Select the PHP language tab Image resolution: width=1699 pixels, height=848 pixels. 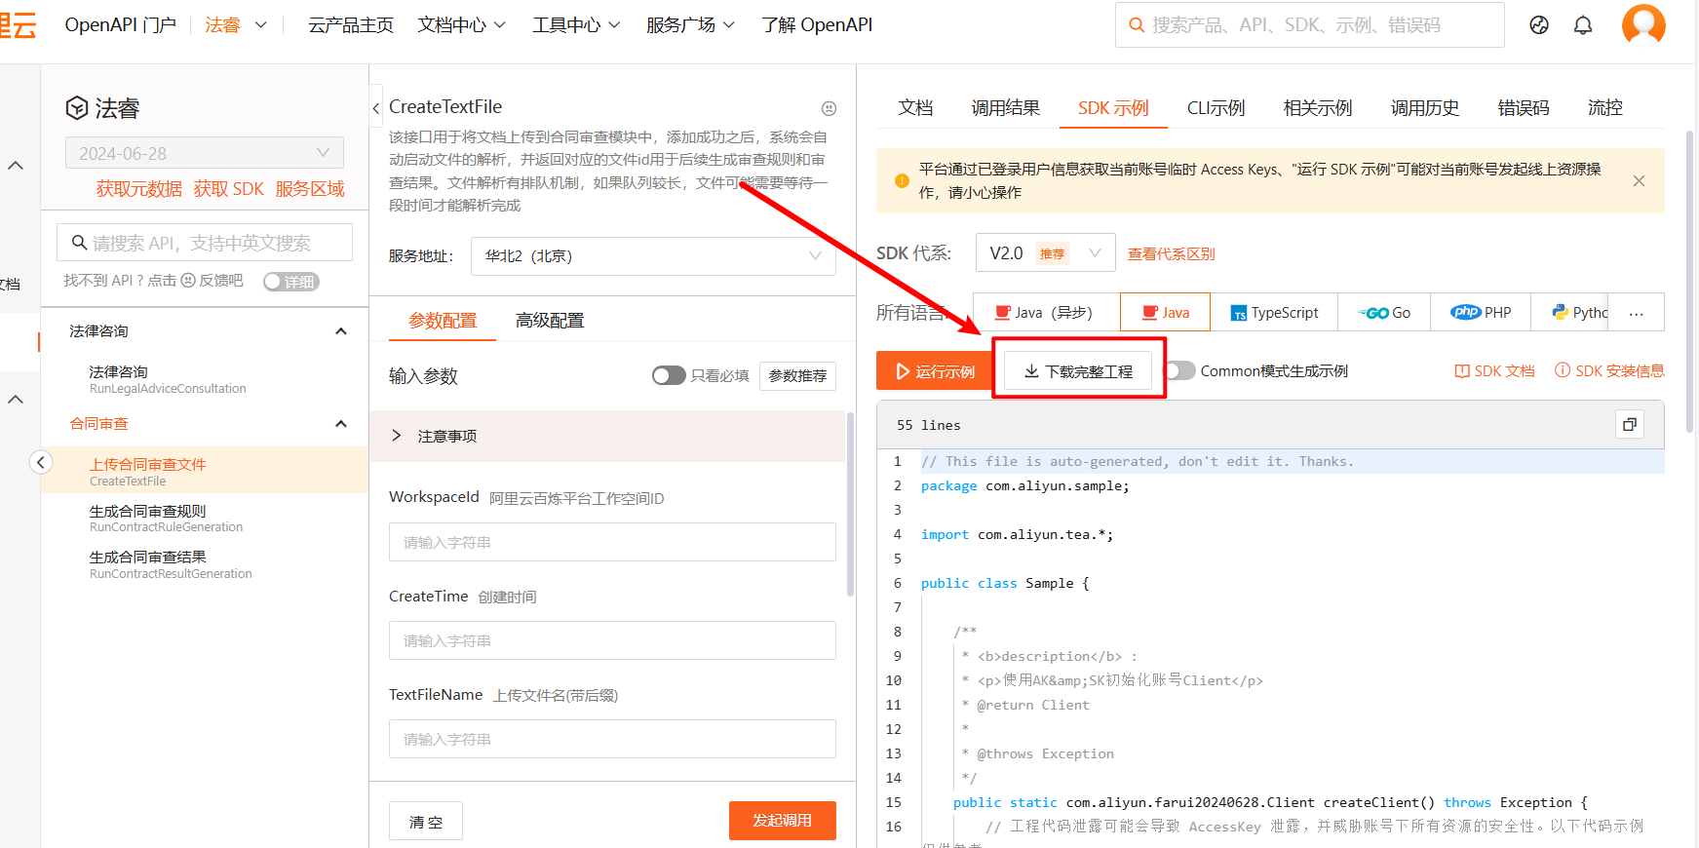1481,313
